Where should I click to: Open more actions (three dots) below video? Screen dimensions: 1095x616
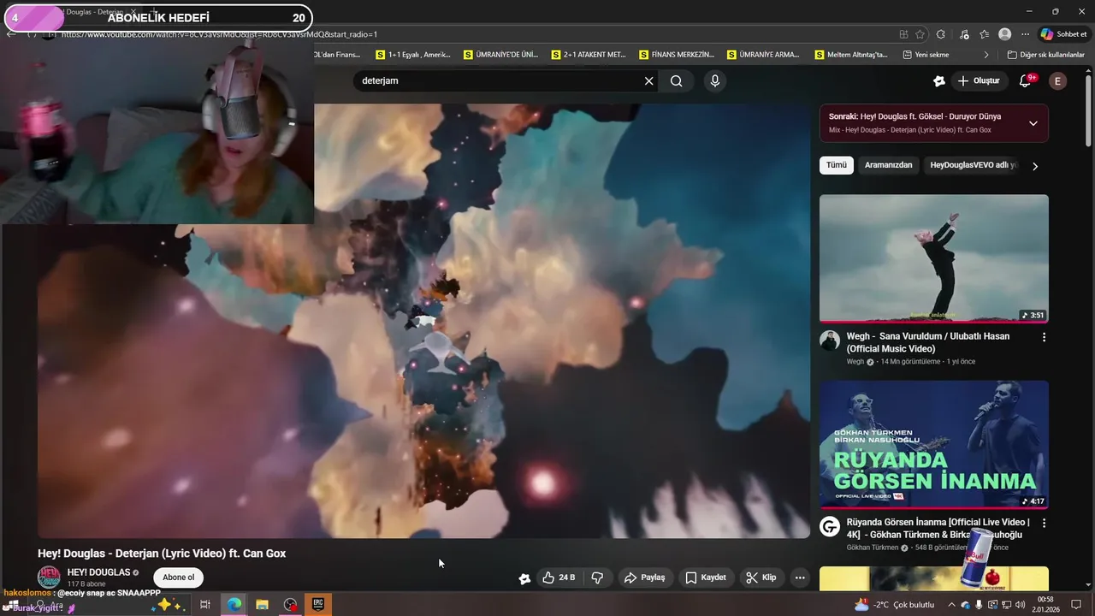click(x=800, y=577)
